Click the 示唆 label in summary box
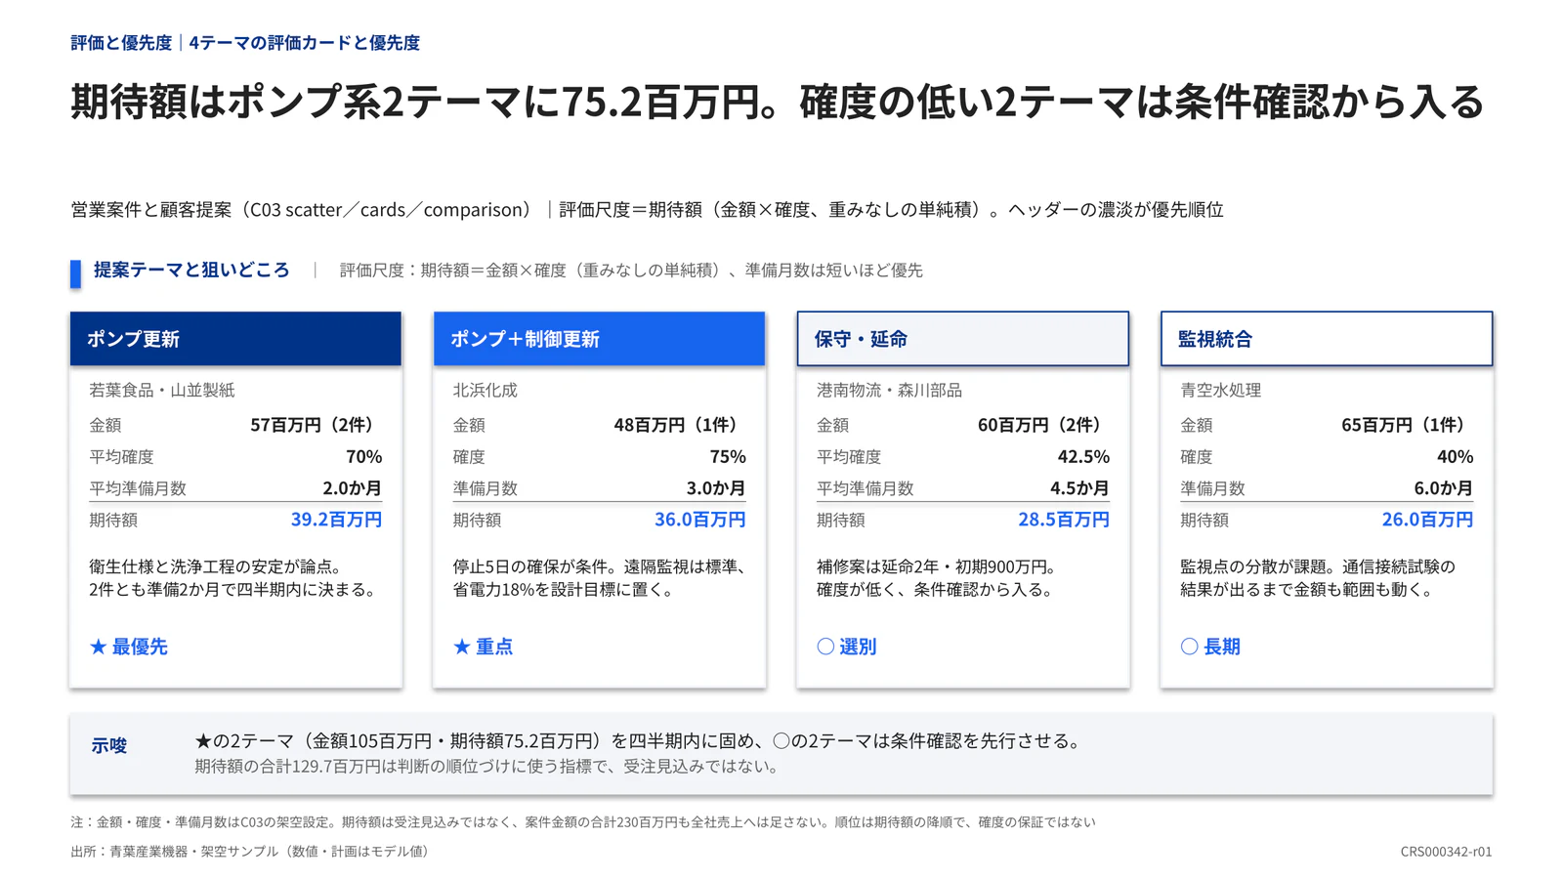1563x879 pixels. 109,746
